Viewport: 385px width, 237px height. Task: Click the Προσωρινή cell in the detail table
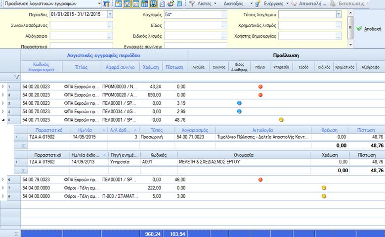(x=157, y=137)
